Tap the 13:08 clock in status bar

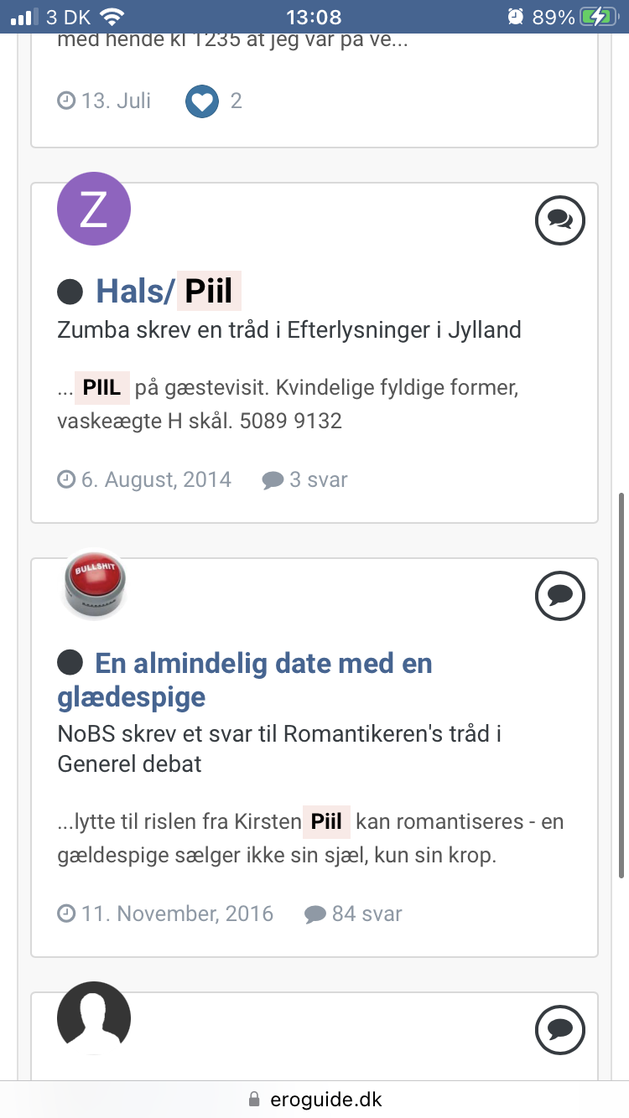coord(314,17)
